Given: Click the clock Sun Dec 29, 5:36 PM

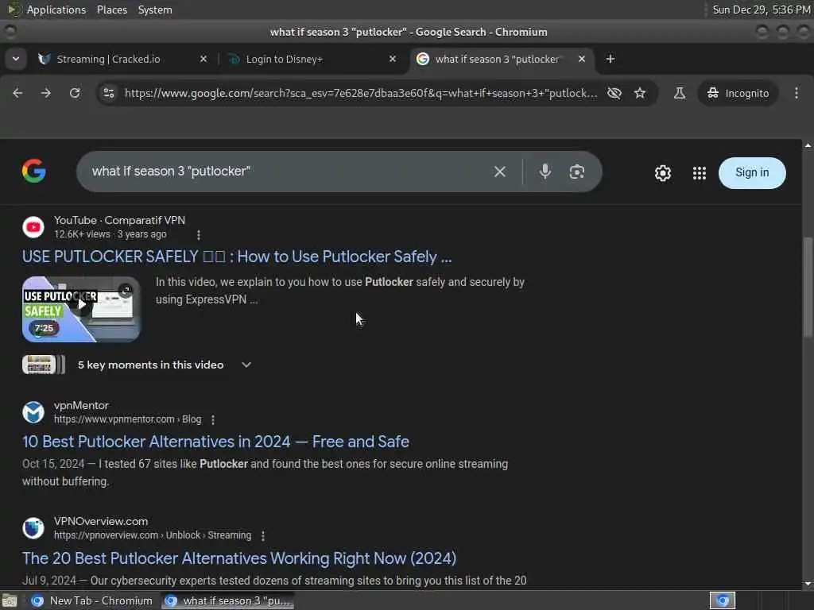Looking at the screenshot, I should pos(761,10).
